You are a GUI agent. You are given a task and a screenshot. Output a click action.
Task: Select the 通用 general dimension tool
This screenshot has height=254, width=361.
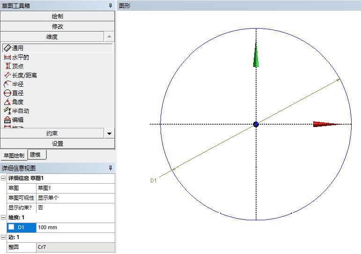pos(17,48)
